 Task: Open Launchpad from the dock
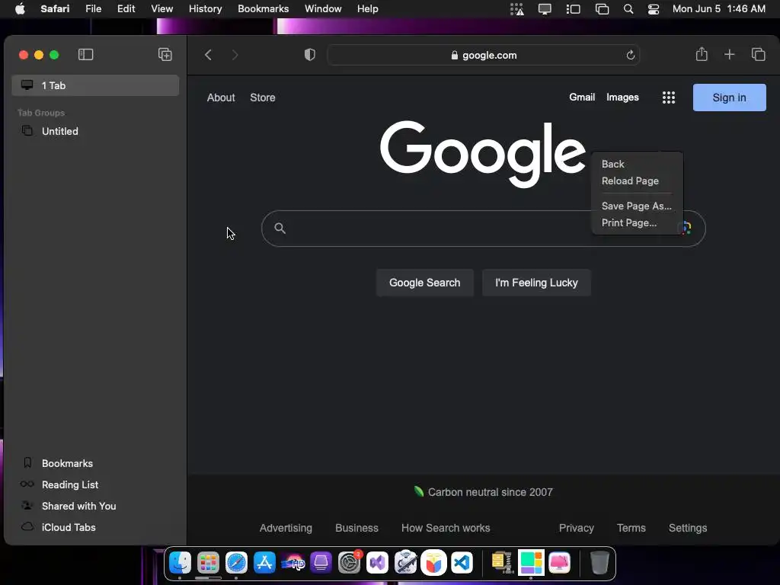(x=208, y=563)
